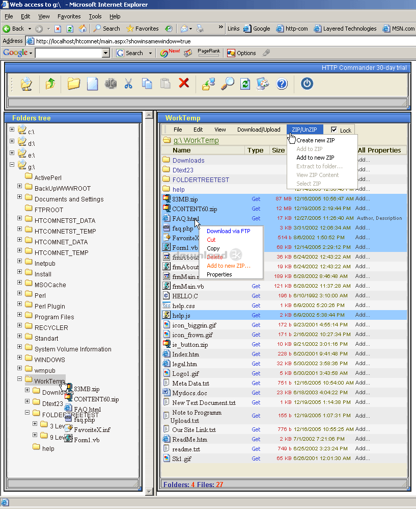416x509 pixels.
Task: Expand the BackUpWWWROOT folder node
Action: point(20,186)
